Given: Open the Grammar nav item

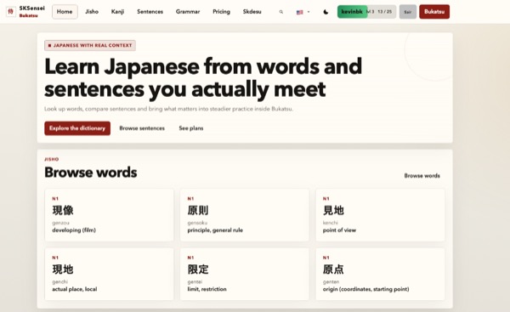Looking at the screenshot, I should 188,12.
